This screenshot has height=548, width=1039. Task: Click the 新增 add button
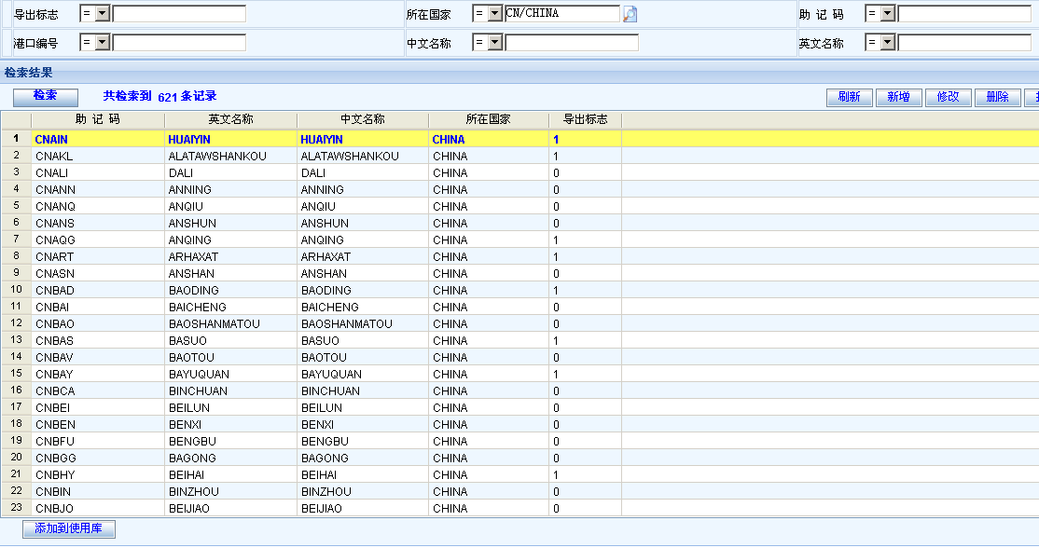[x=899, y=98]
